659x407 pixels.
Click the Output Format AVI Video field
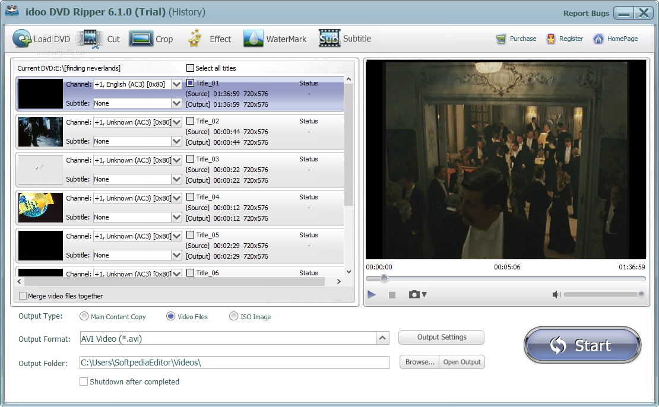click(x=228, y=338)
